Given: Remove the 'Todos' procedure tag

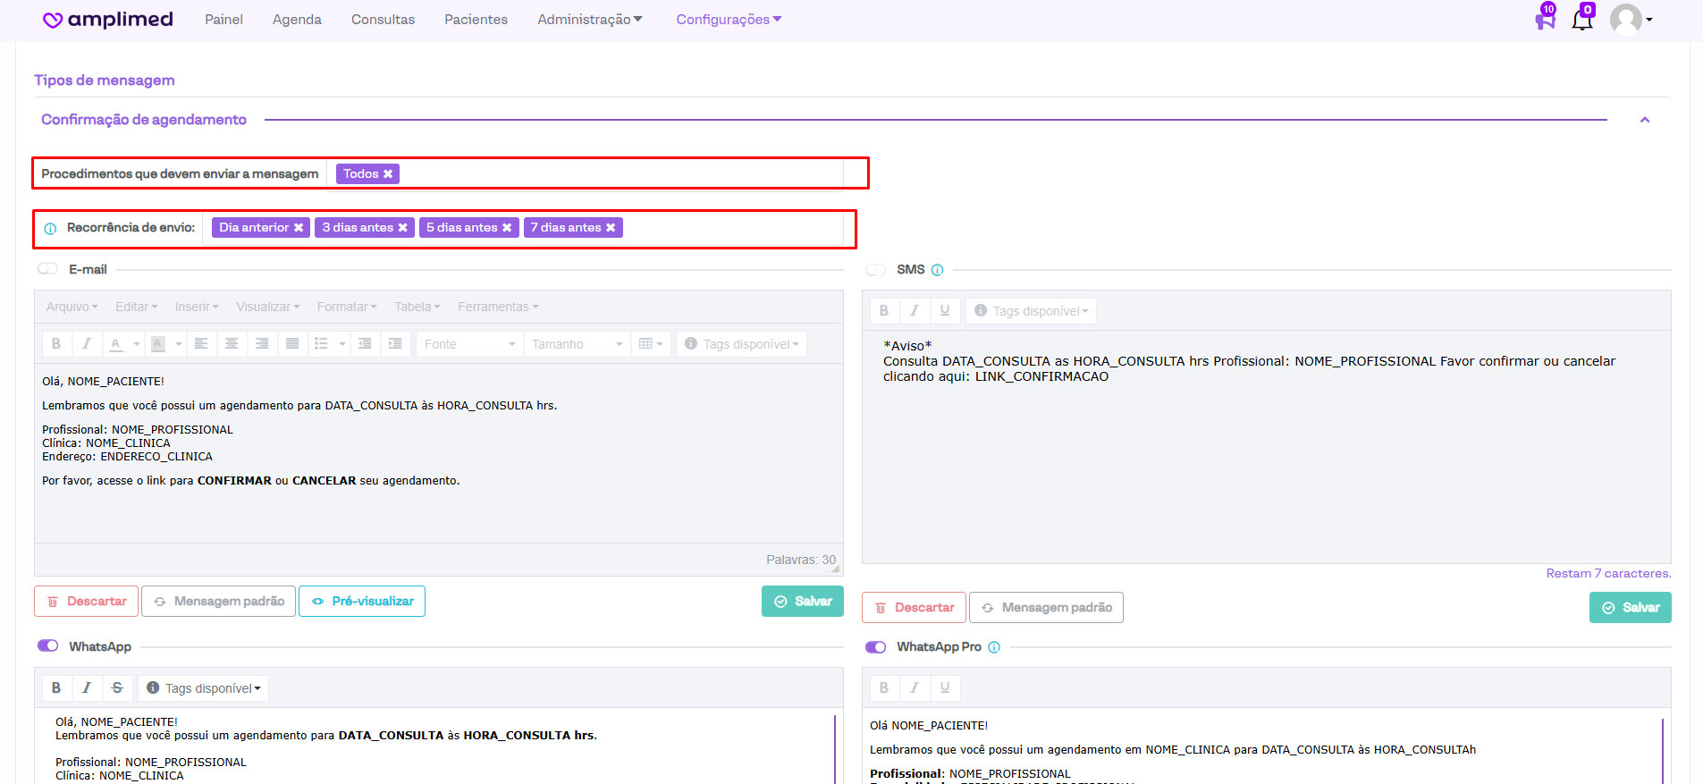Looking at the screenshot, I should point(388,174).
